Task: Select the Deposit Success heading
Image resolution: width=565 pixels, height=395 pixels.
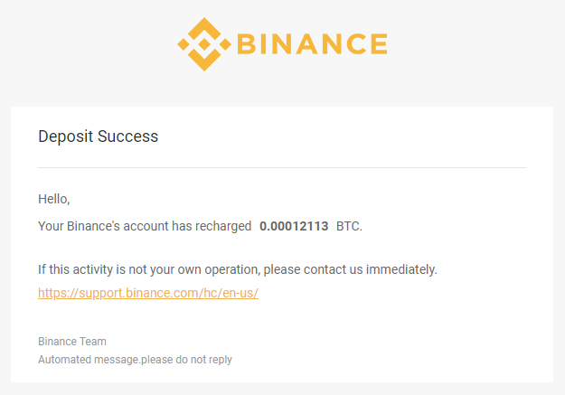Action: (98, 136)
